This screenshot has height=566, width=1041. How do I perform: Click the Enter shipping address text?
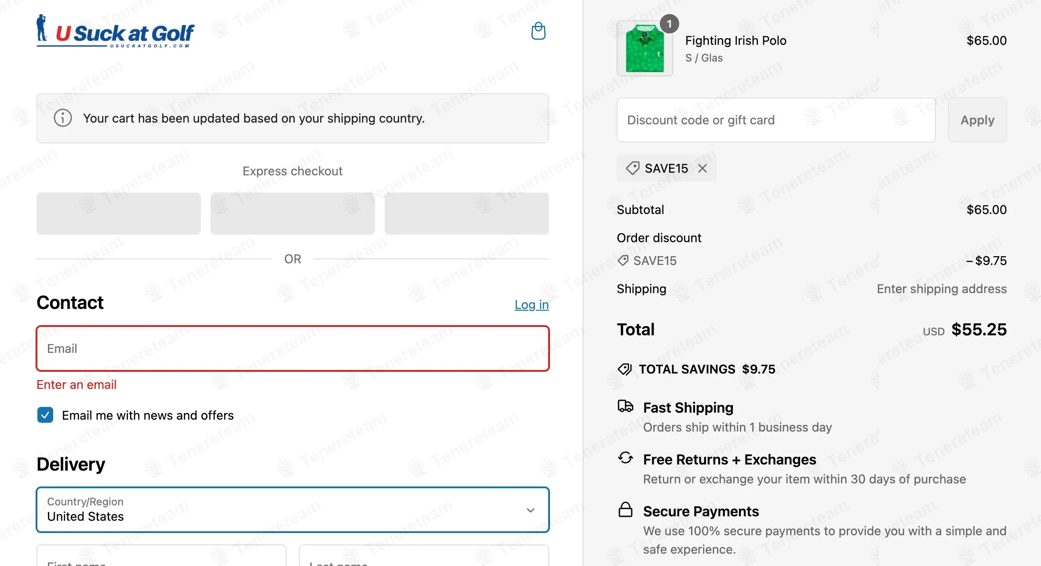942,289
